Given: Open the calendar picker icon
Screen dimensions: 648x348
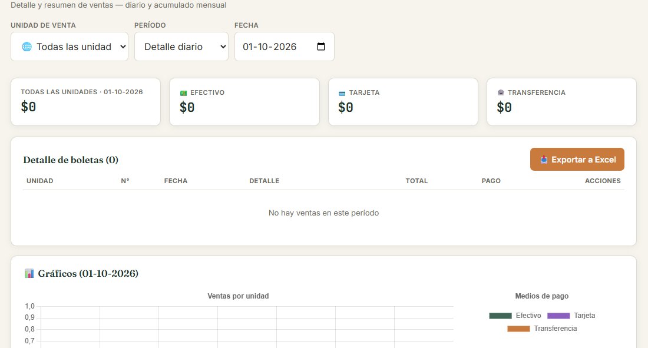Looking at the screenshot, I should pos(320,47).
